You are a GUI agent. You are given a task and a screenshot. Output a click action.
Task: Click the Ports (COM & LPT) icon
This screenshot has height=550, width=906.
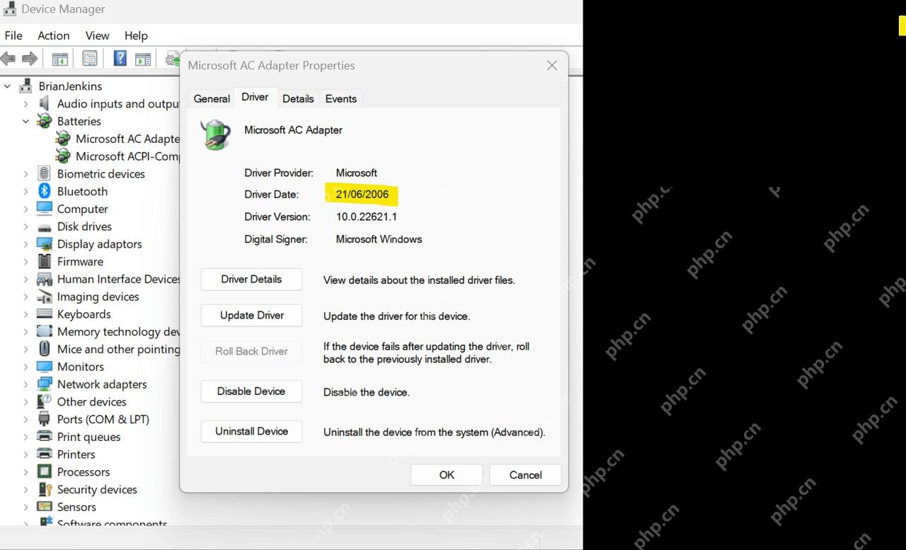(45, 419)
